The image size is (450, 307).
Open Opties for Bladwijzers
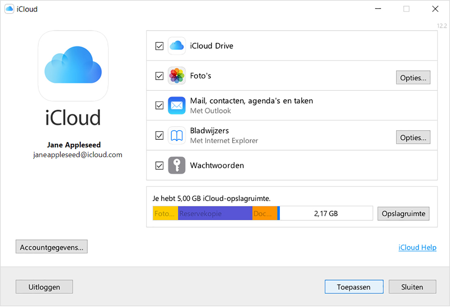413,137
